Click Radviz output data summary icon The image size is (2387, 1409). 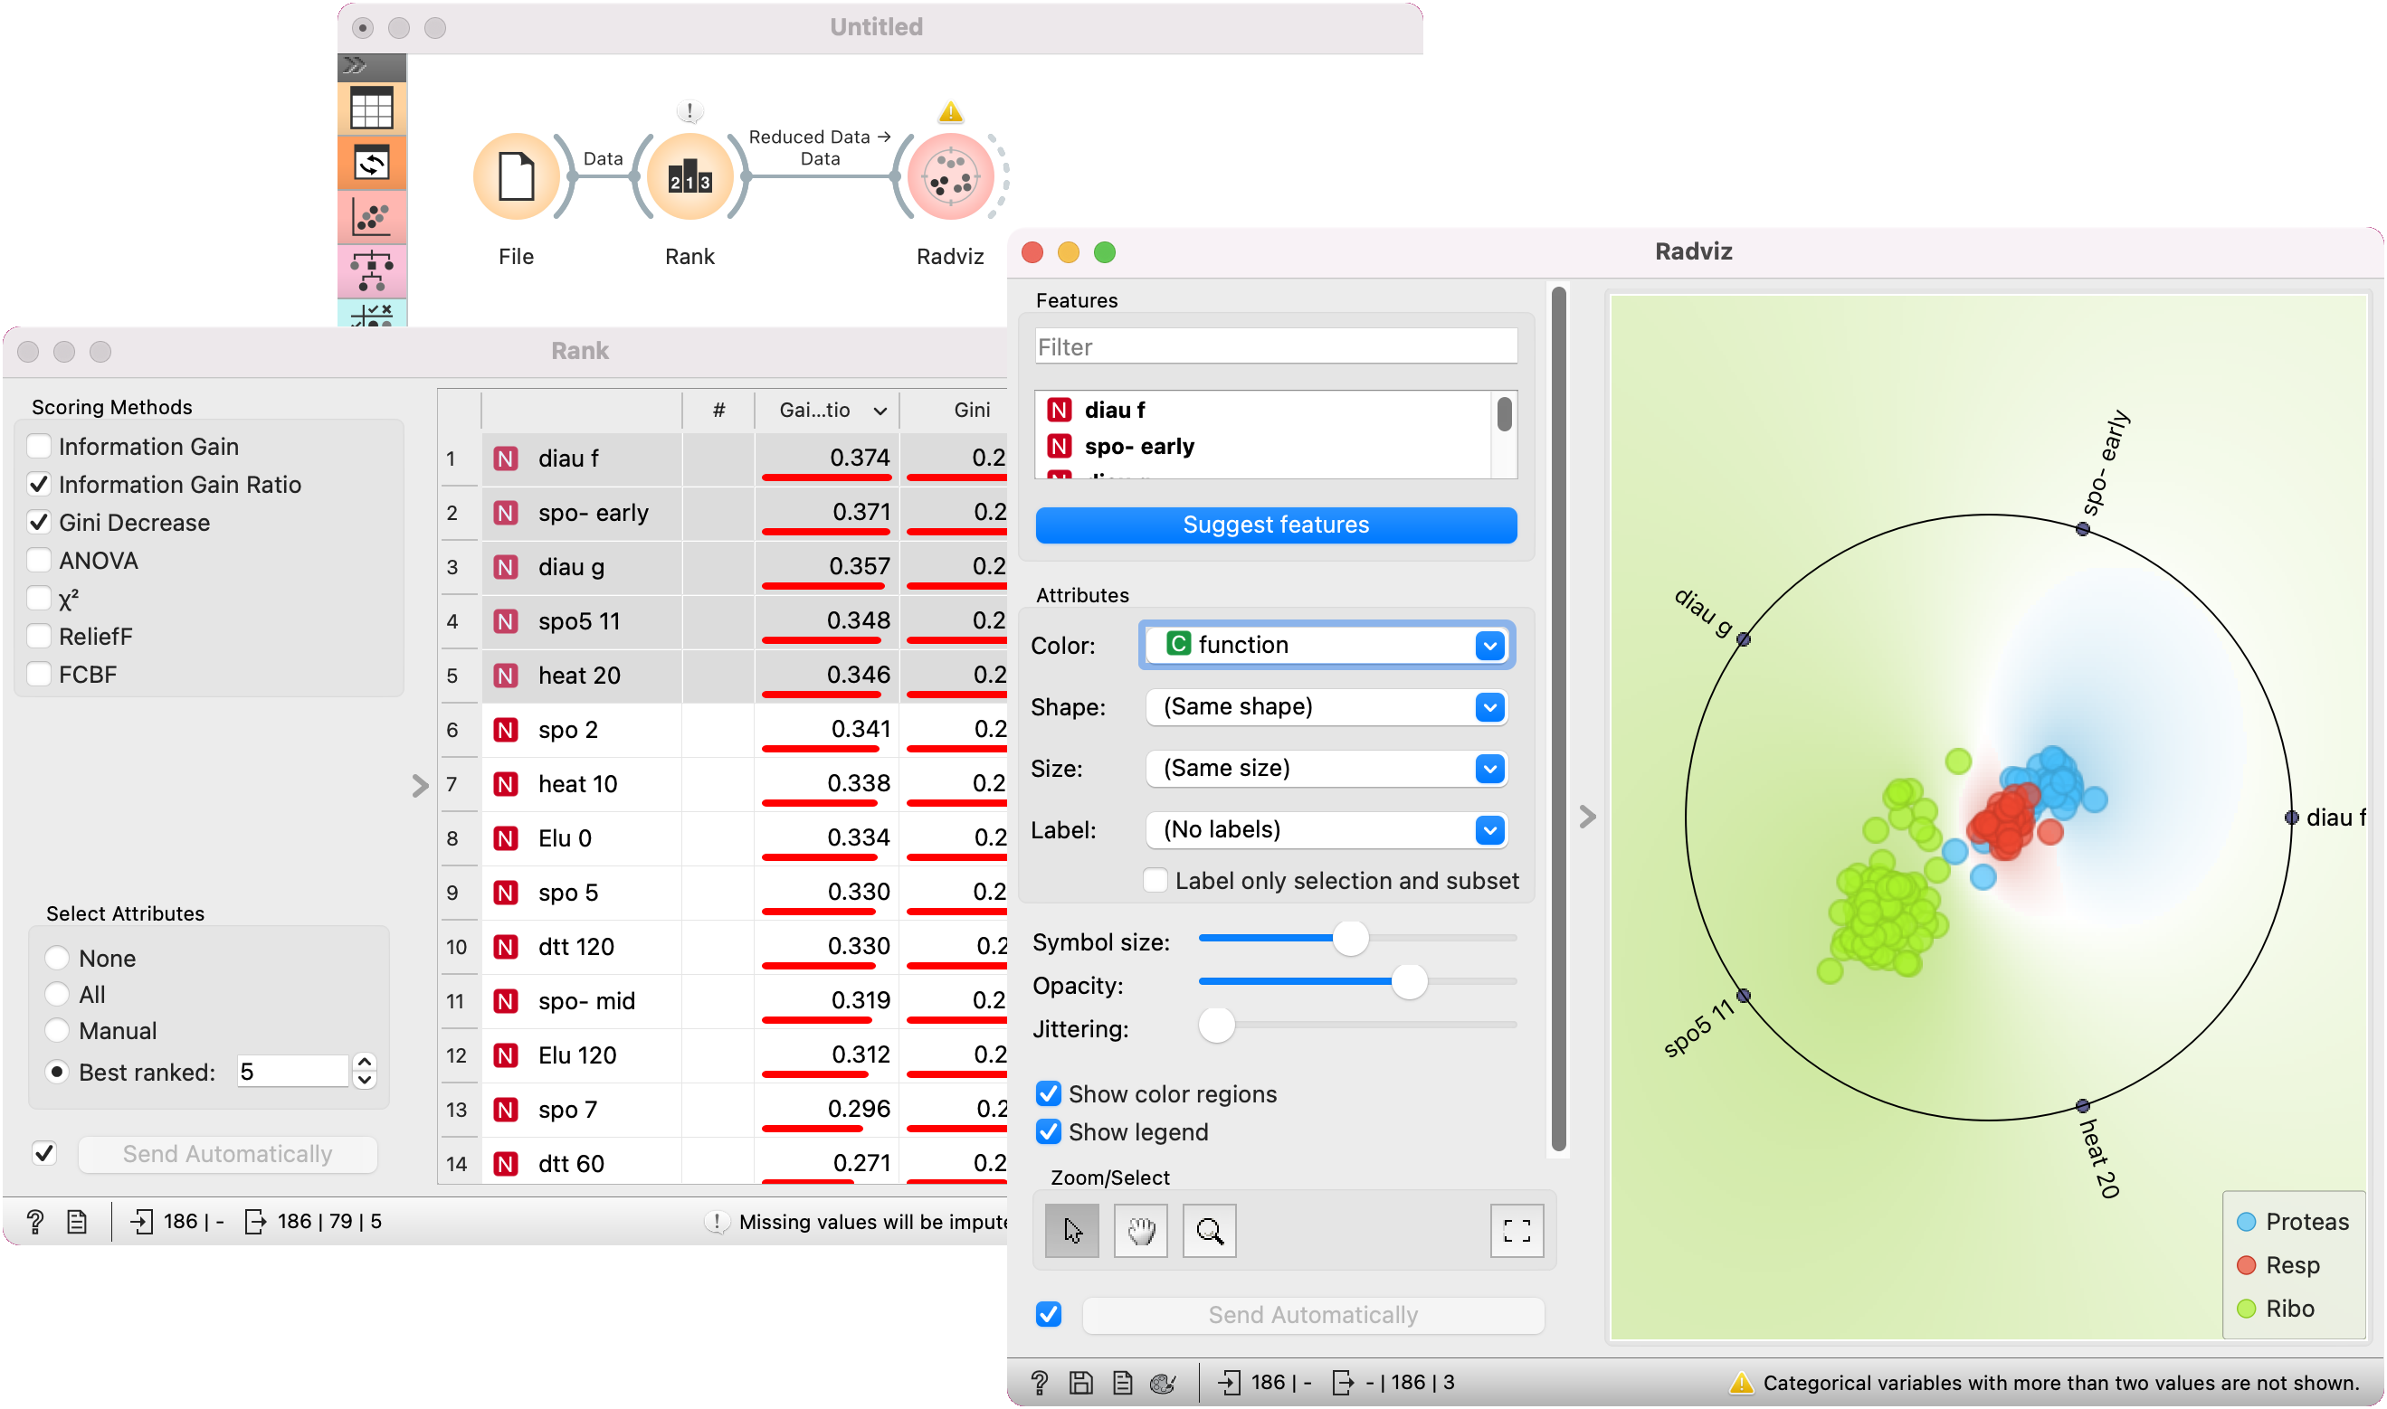[1343, 1383]
